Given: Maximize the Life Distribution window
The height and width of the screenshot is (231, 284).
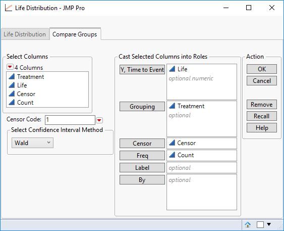Looking at the screenshot, I should (249, 8).
